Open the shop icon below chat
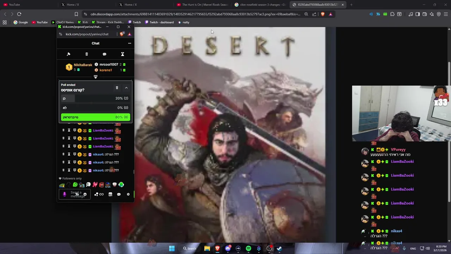Viewport: 451px width, 254px height. (x=110, y=194)
